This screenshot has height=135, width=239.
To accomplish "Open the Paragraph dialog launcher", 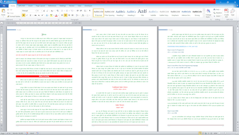I will point(91,20).
